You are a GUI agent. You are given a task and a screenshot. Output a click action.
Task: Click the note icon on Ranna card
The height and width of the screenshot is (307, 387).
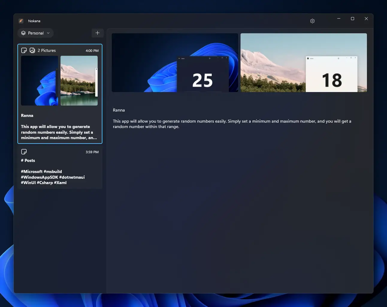point(24,50)
